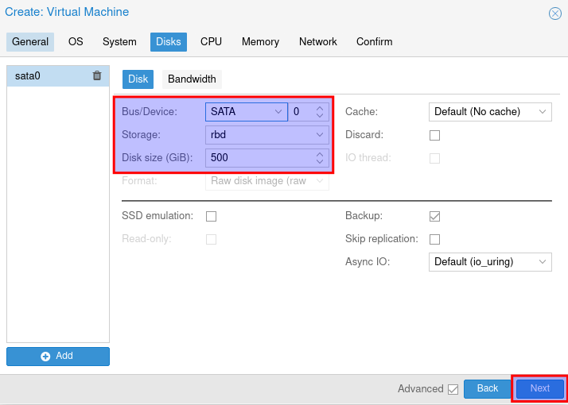The width and height of the screenshot is (568, 405).
Task: Click the Disk size input field
Action: coord(259,158)
